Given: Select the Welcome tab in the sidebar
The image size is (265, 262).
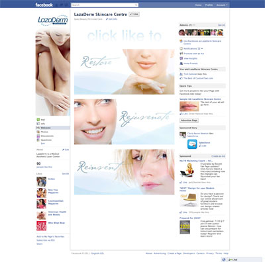Looking at the screenshot, I should 53,128.
